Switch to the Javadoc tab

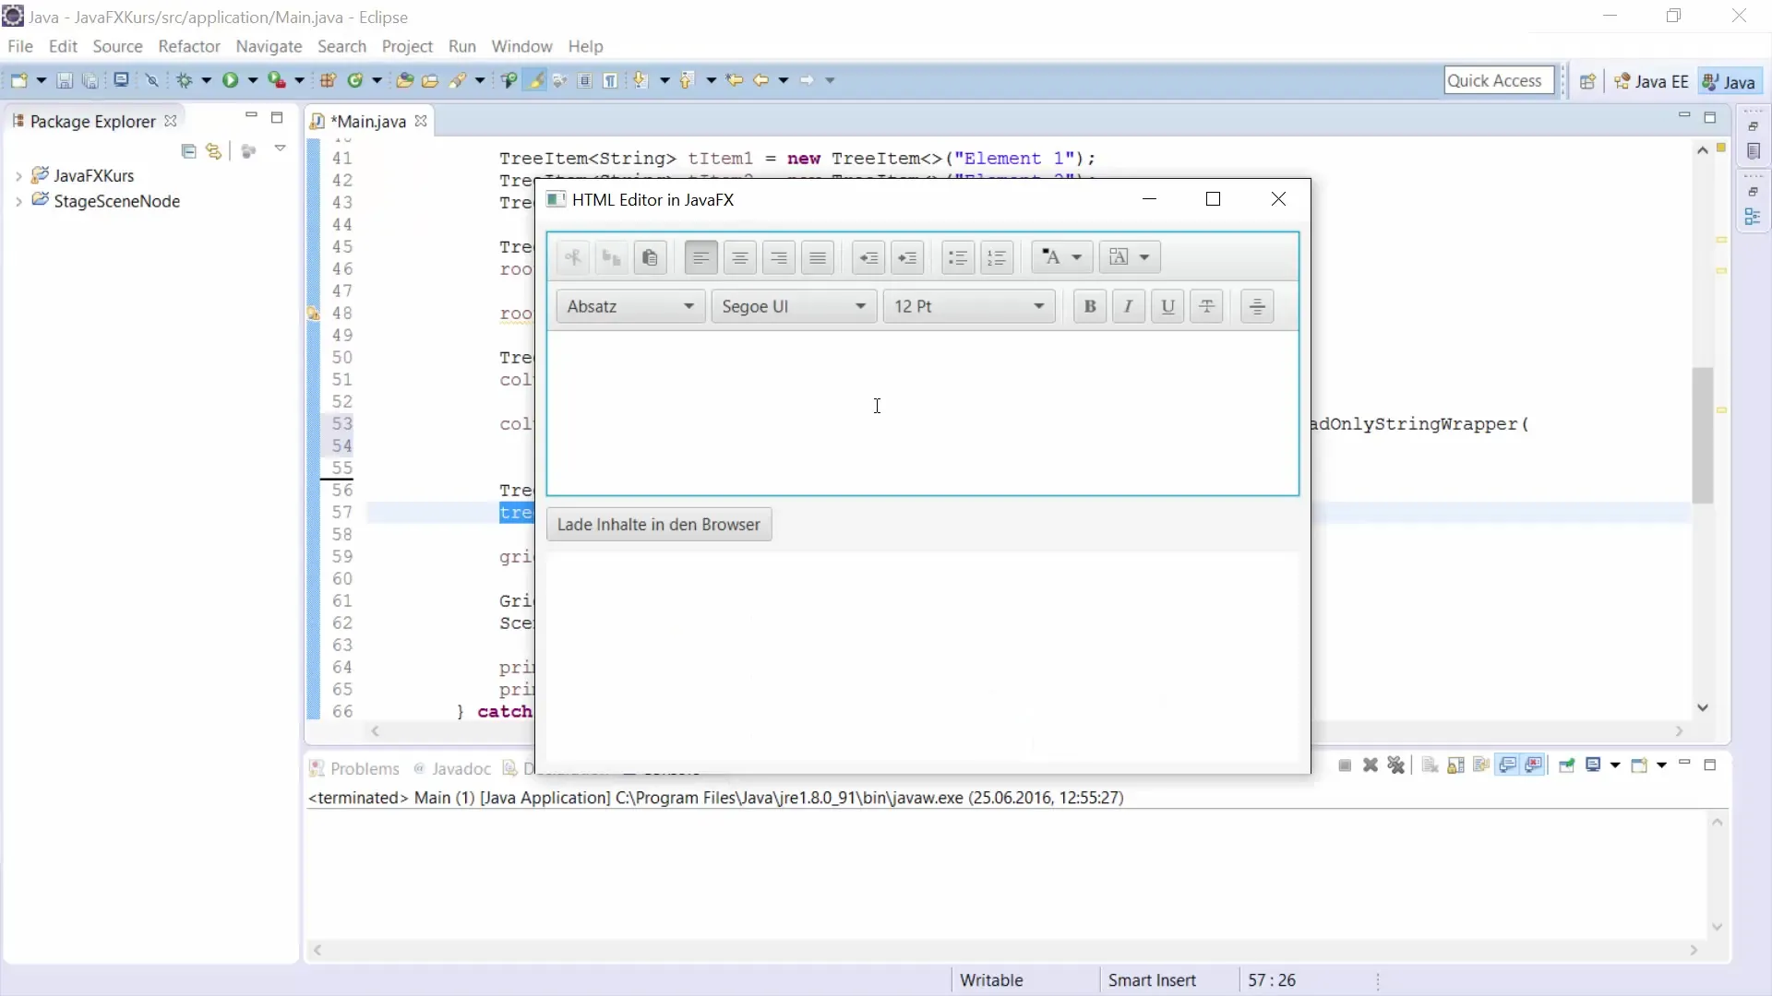pos(453,768)
